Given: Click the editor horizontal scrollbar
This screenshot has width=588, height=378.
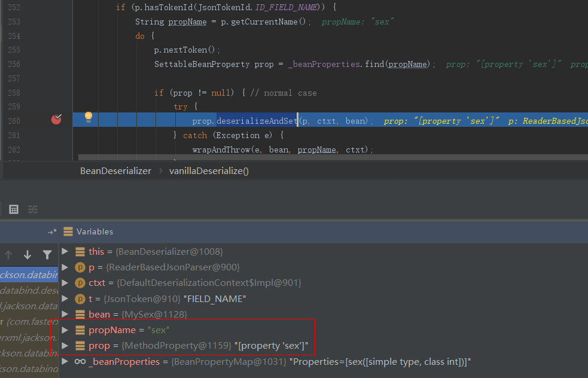Looking at the screenshot, I should (x=329, y=158).
